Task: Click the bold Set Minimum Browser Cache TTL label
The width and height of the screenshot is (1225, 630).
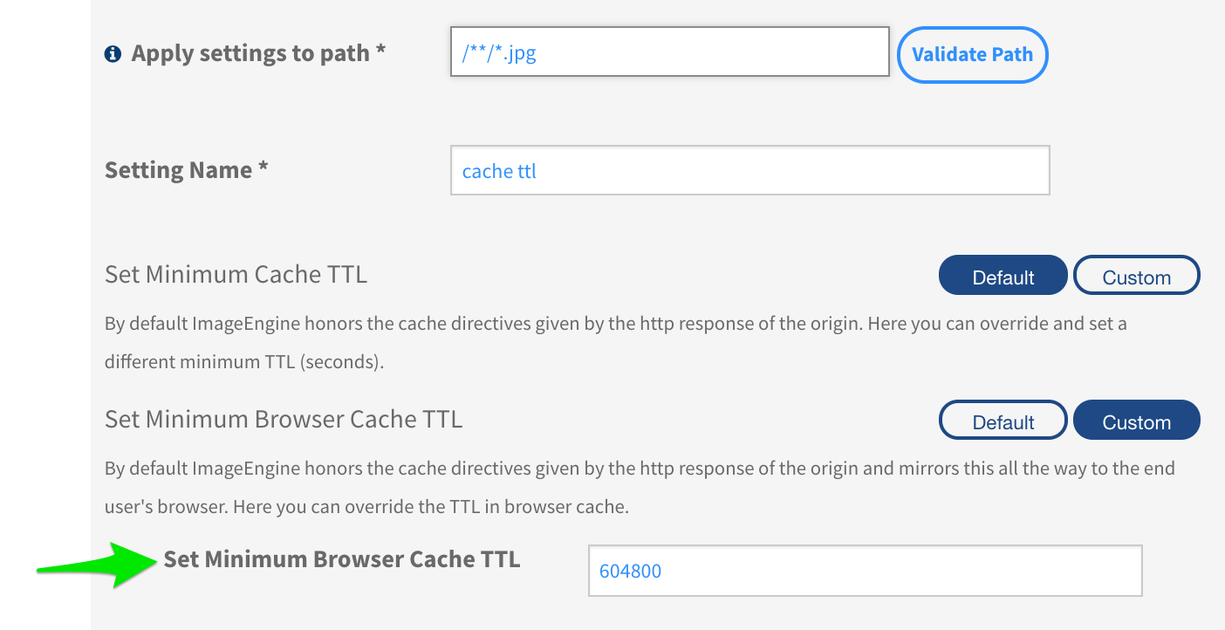Action: click(342, 559)
